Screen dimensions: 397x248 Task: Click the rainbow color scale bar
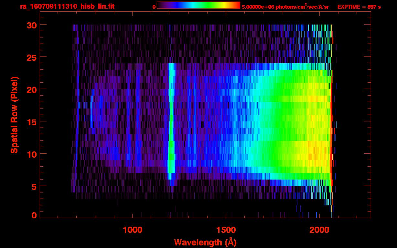tap(198, 5)
